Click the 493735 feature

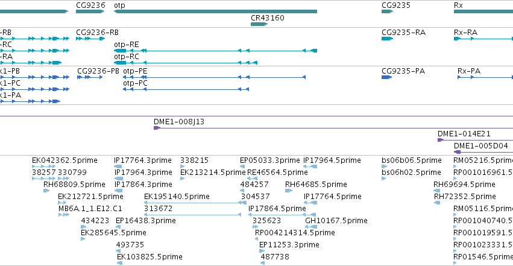119,252
